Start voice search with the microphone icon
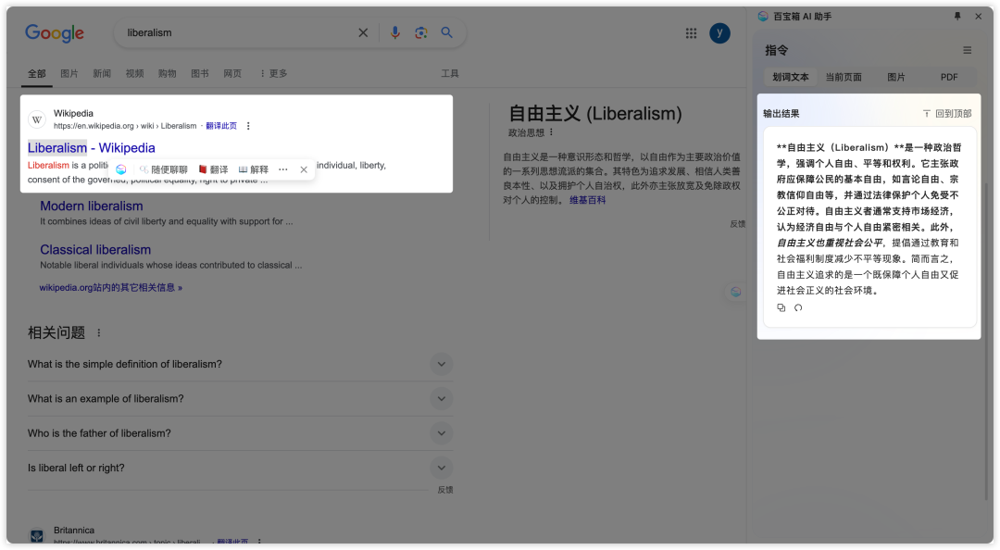The image size is (1000, 550). pos(395,32)
